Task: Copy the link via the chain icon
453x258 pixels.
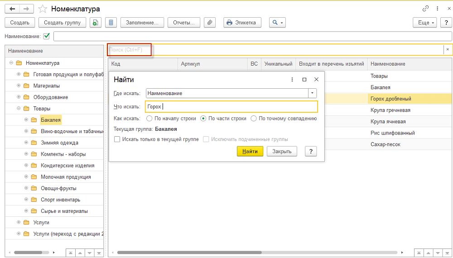Action: coord(425,9)
